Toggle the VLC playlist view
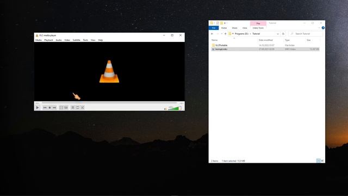 [x=73, y=108]
